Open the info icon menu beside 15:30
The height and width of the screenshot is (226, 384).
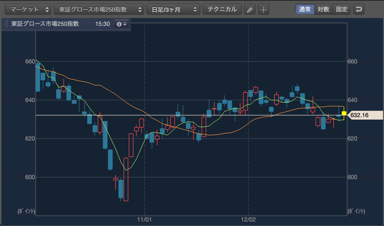[122, 24]
